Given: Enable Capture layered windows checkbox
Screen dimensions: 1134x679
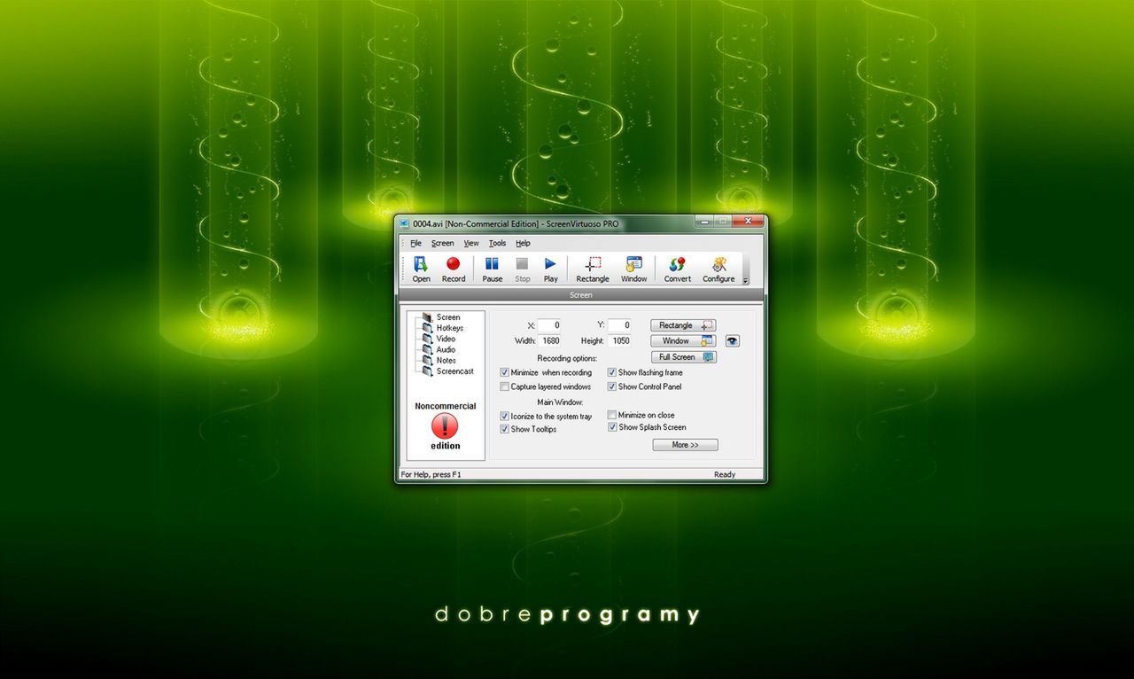Looking at the screenshot, I should pos(505,387).
